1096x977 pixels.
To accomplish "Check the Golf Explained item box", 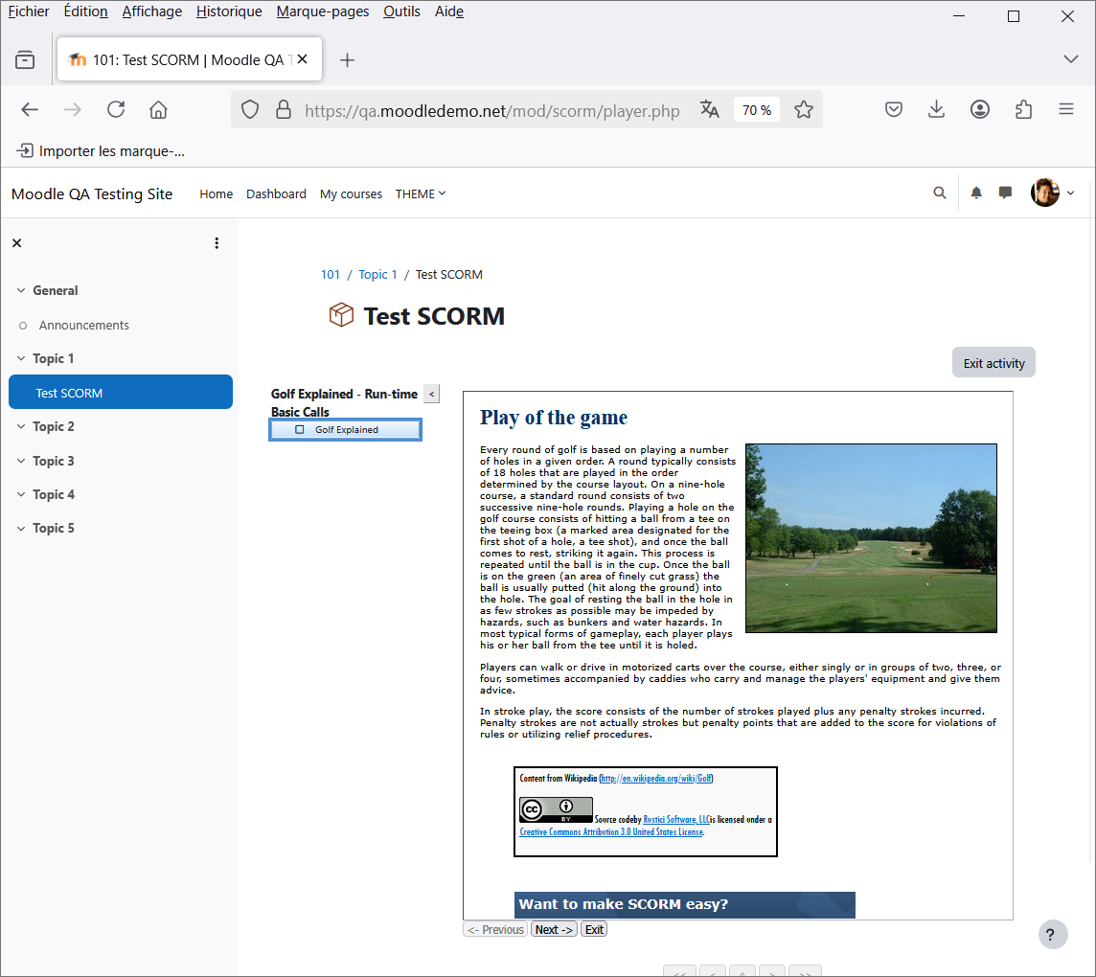I will (299, 430).
